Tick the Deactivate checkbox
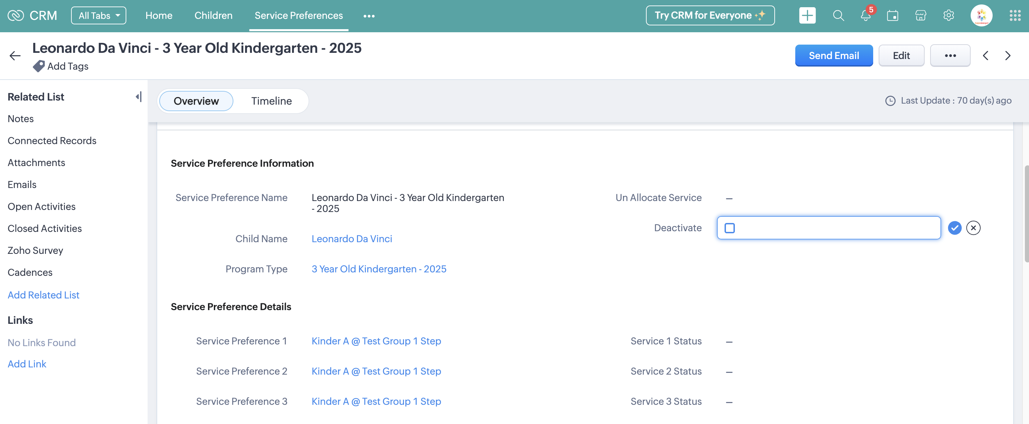 click(729, 228)
